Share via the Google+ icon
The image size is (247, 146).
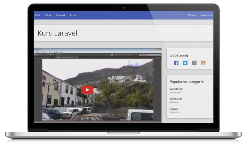click(194, 63)
